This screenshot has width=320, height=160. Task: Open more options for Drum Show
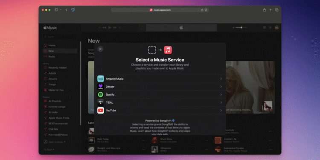[207, 140]
